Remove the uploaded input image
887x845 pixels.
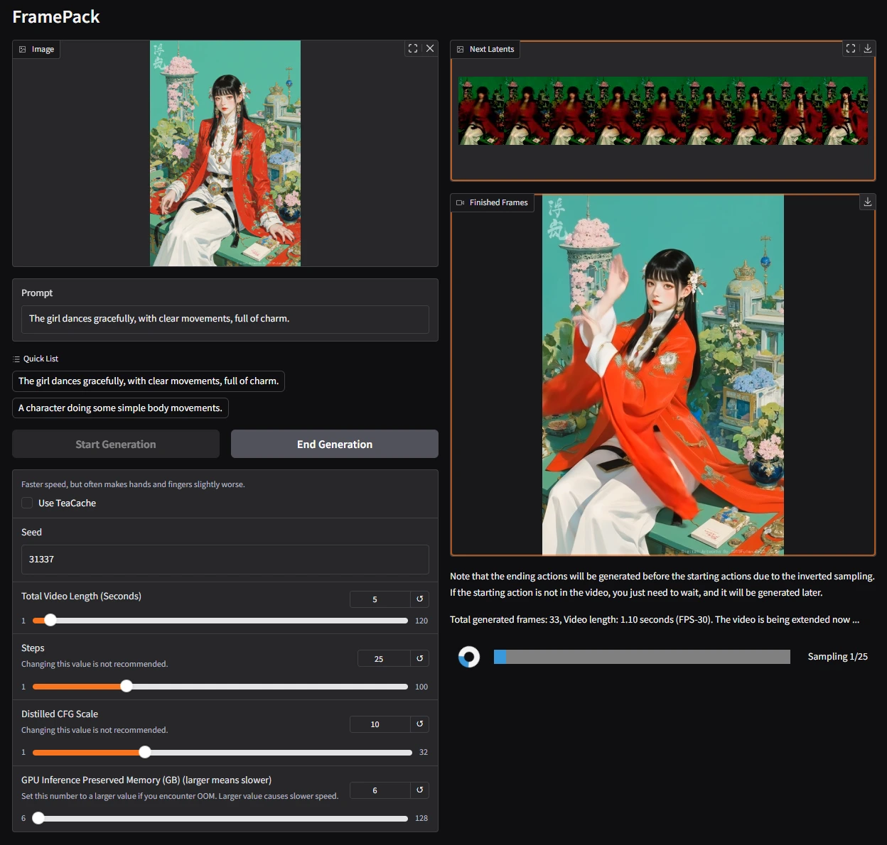point(430,49)
